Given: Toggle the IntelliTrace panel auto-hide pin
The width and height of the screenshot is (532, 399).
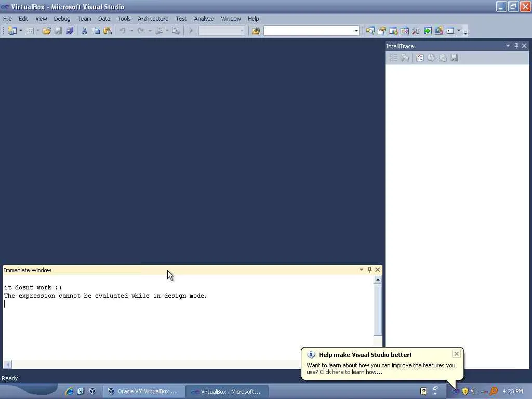Looking at the screenshot, I should (516, 46).
